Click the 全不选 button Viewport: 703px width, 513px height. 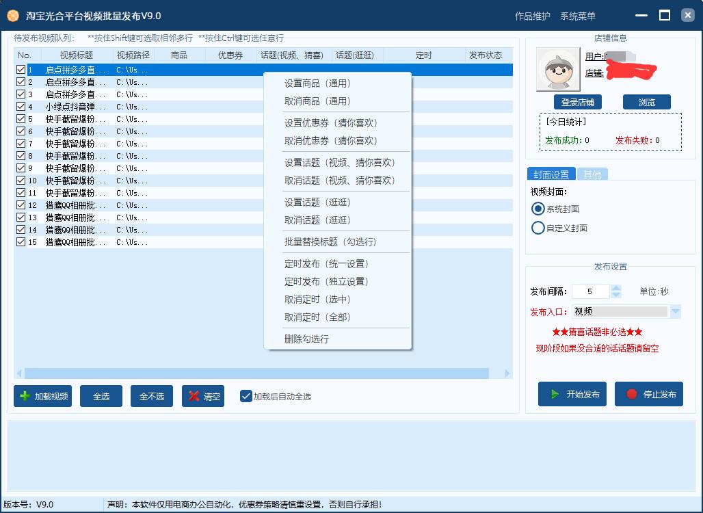152,396
